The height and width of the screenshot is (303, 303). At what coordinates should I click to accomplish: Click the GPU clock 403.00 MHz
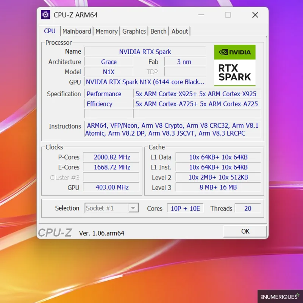[x=111, y=187]
